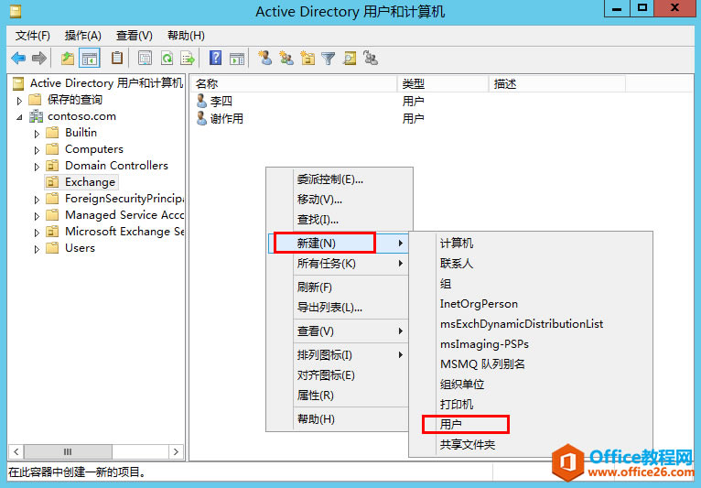Open the Properties toolbar icon
Screen dimensions: 701x488
point(145,59)
